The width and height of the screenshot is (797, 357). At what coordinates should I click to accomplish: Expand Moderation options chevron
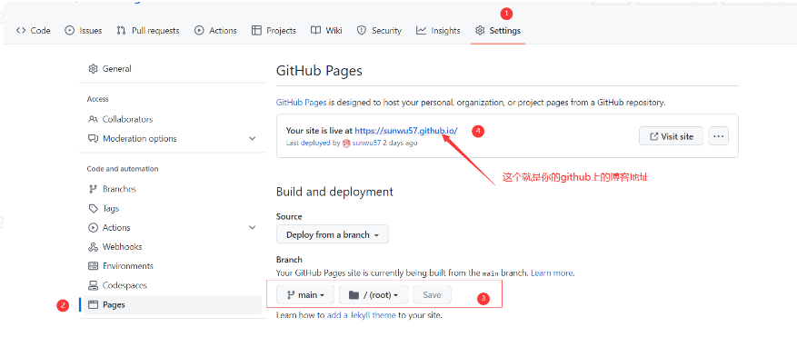(x=252, y=139)
